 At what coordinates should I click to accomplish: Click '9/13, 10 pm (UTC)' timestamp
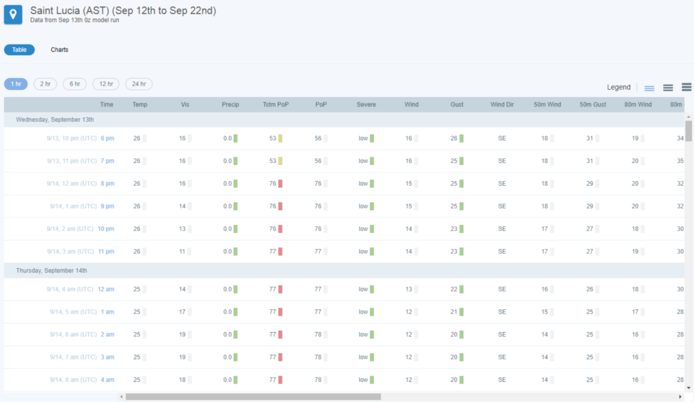71,139
